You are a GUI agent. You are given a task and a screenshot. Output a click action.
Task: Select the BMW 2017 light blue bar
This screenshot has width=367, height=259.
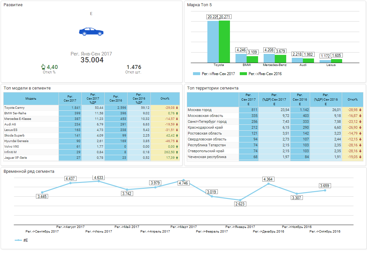pos(241,58)
